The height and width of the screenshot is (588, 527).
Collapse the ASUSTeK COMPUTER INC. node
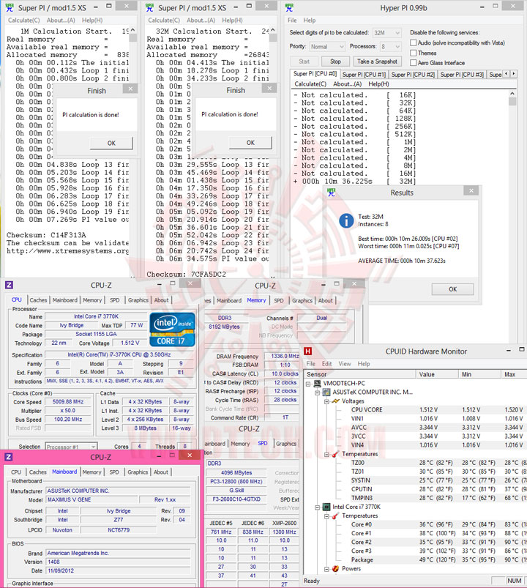pos(317,392)
